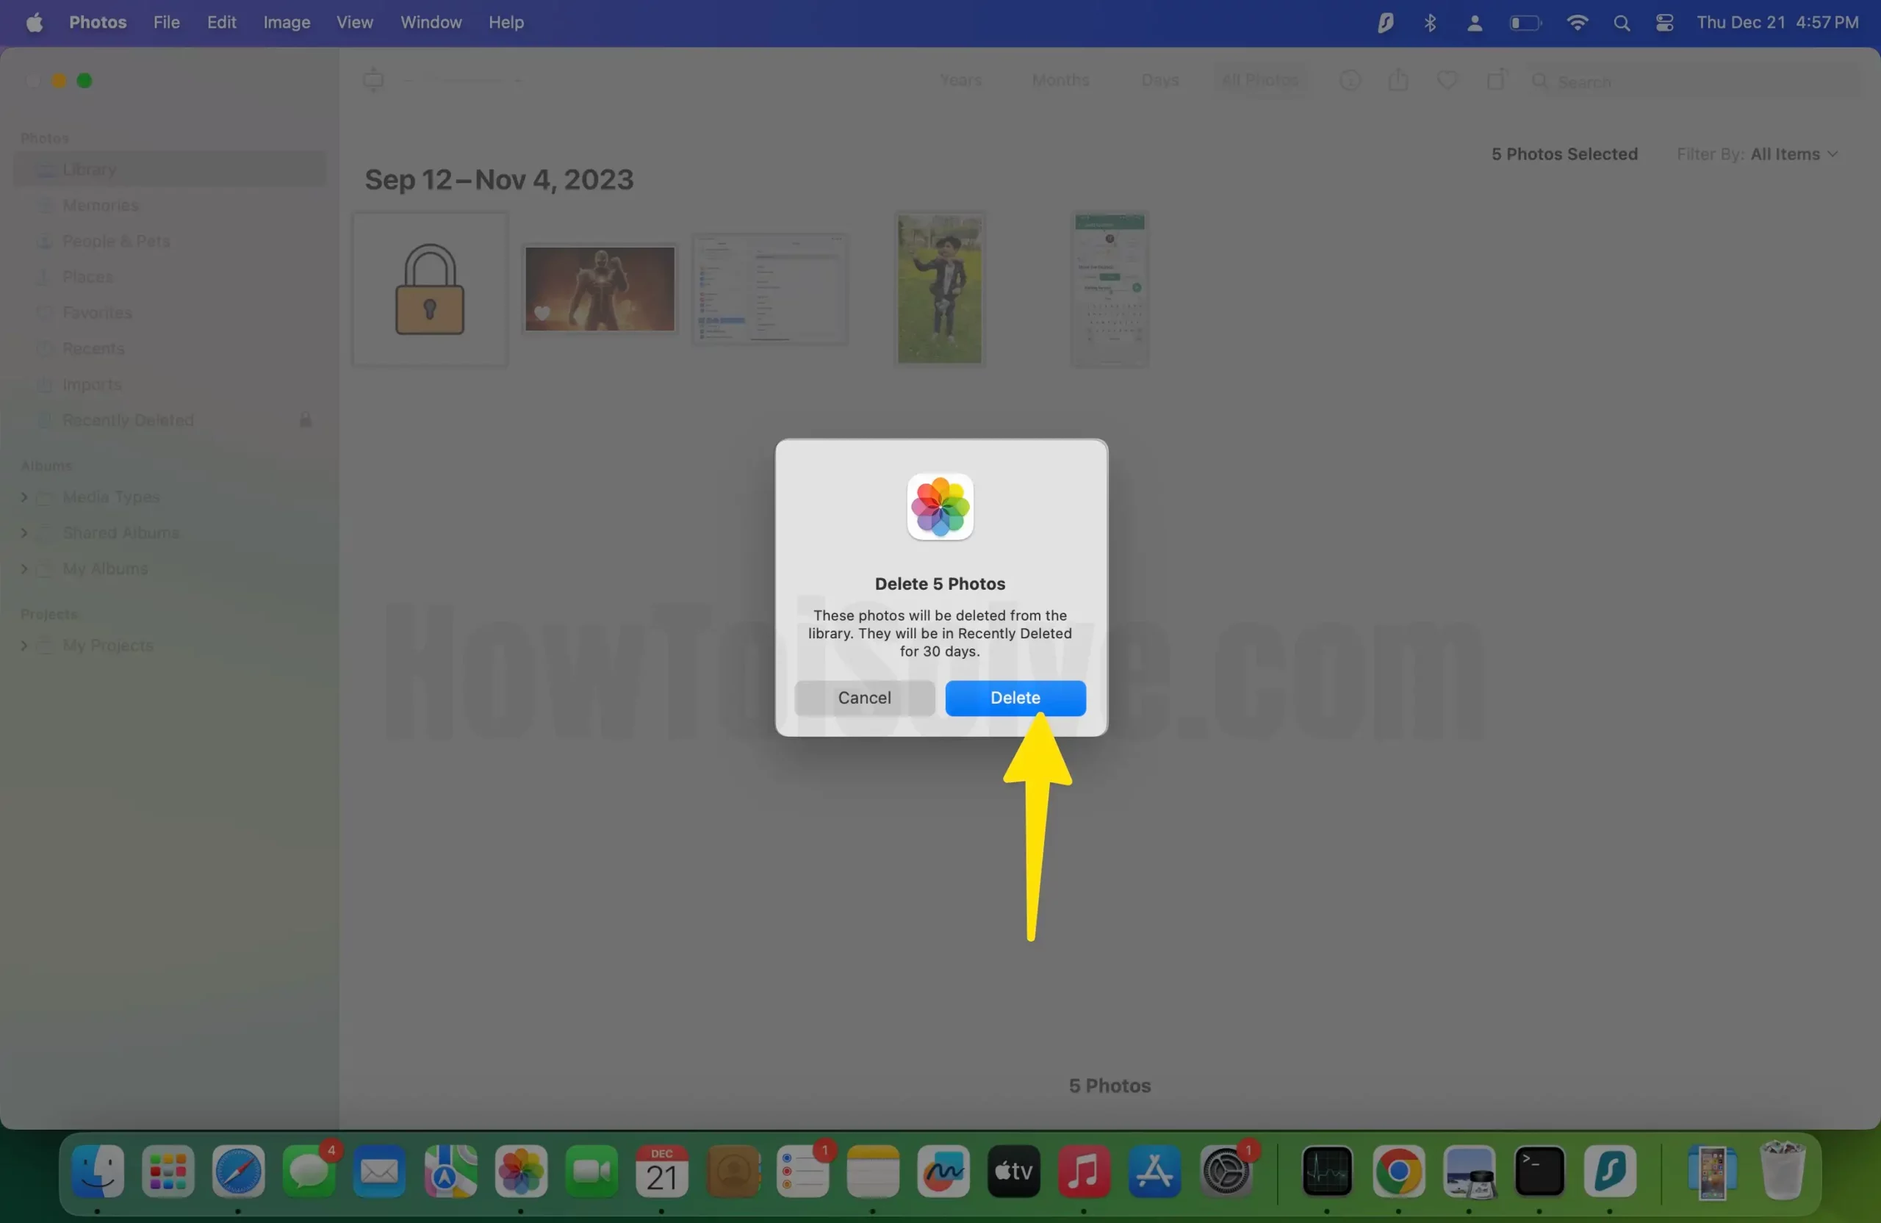Select Recently Deleted in the sidebar

pyautogui.click(x=169, y=419)
